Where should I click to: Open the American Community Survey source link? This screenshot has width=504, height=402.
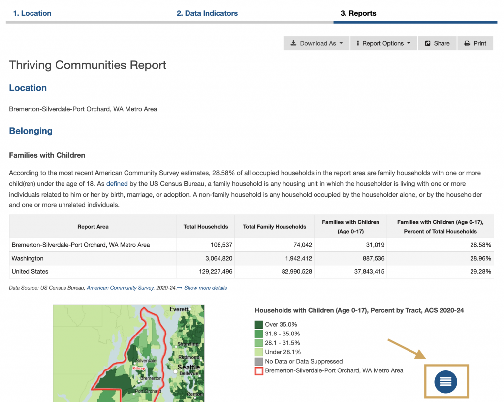tap(120, 288)
